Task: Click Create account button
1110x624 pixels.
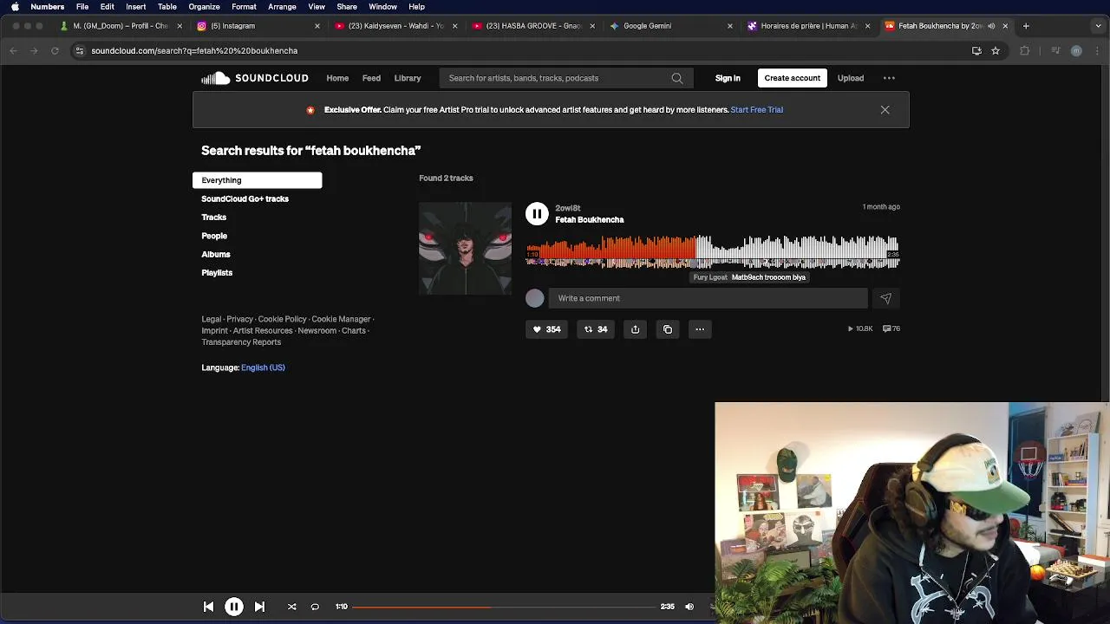Action: [x=792, y=78]
